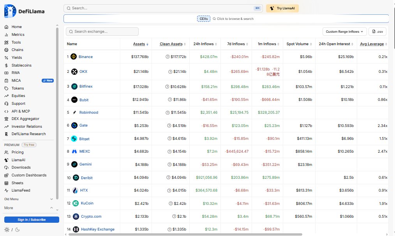Click to browse & search bar
Image resolution: width=395 pixels, height=236 pixels.
[233, 19]
